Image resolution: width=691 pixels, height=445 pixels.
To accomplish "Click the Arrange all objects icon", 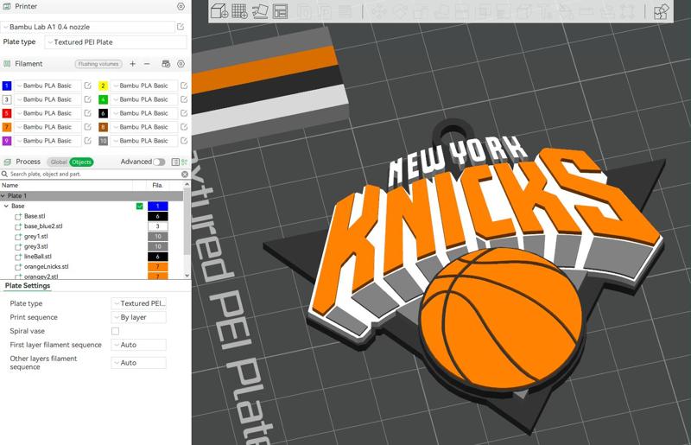I will [280, 11].
